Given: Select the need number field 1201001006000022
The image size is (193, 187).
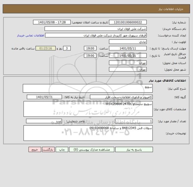Looking at the screenshot, I should (128, 22).
